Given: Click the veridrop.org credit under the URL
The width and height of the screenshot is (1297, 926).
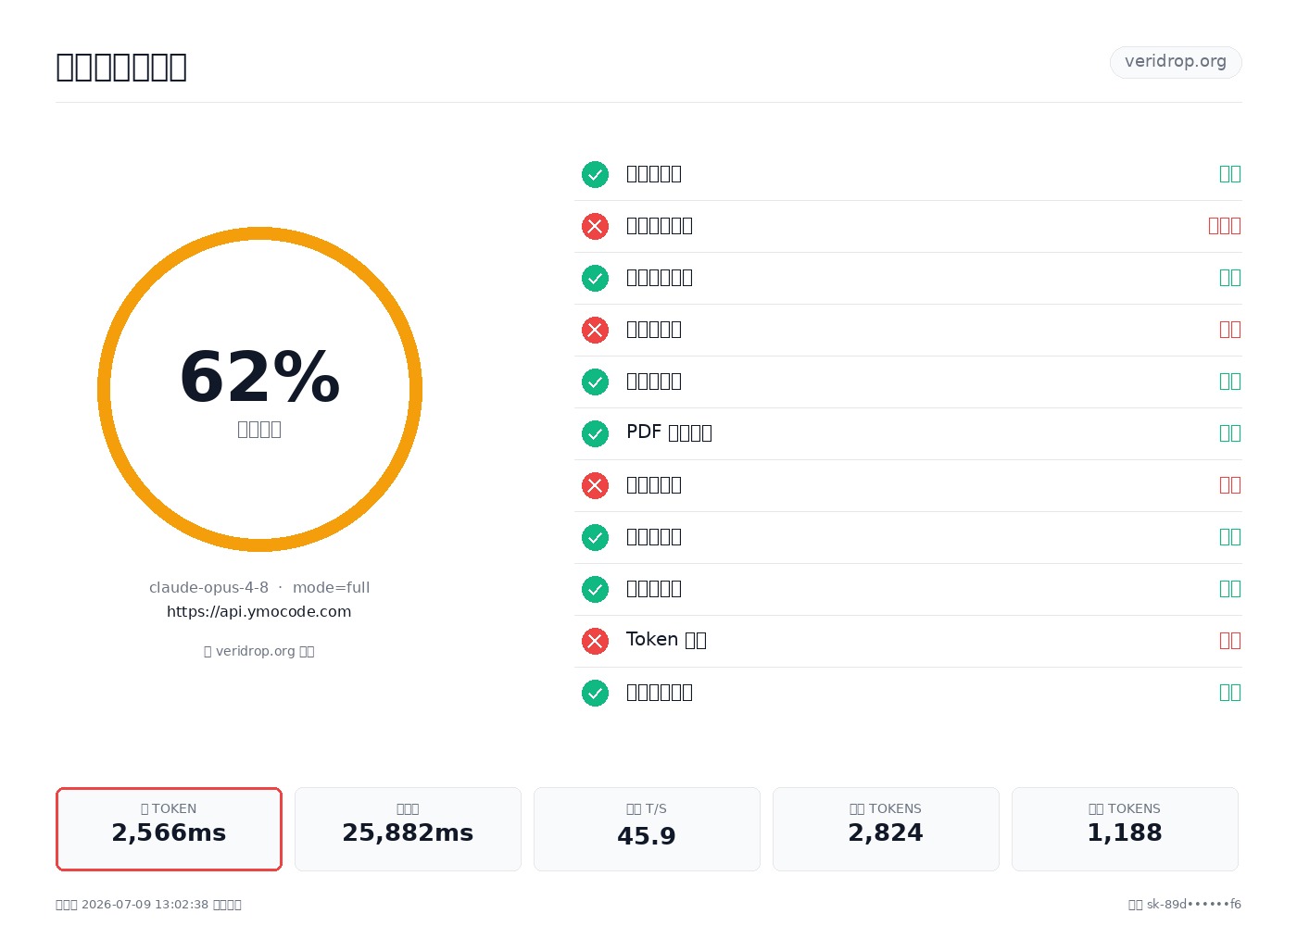Looking at the screenshot, I should coord(259,651).
